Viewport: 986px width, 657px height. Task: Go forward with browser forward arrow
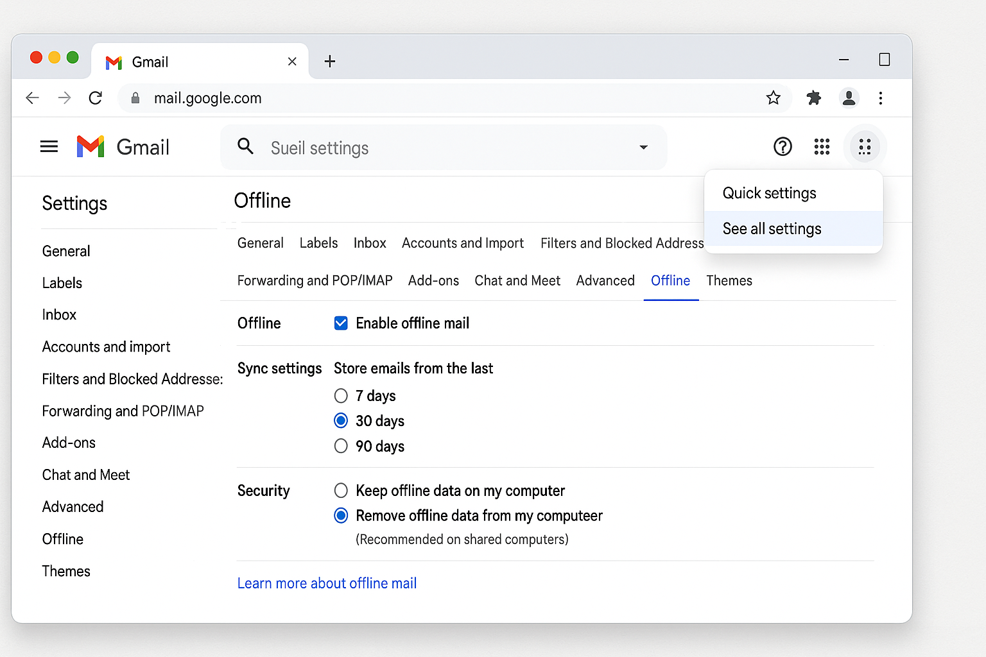64,98
